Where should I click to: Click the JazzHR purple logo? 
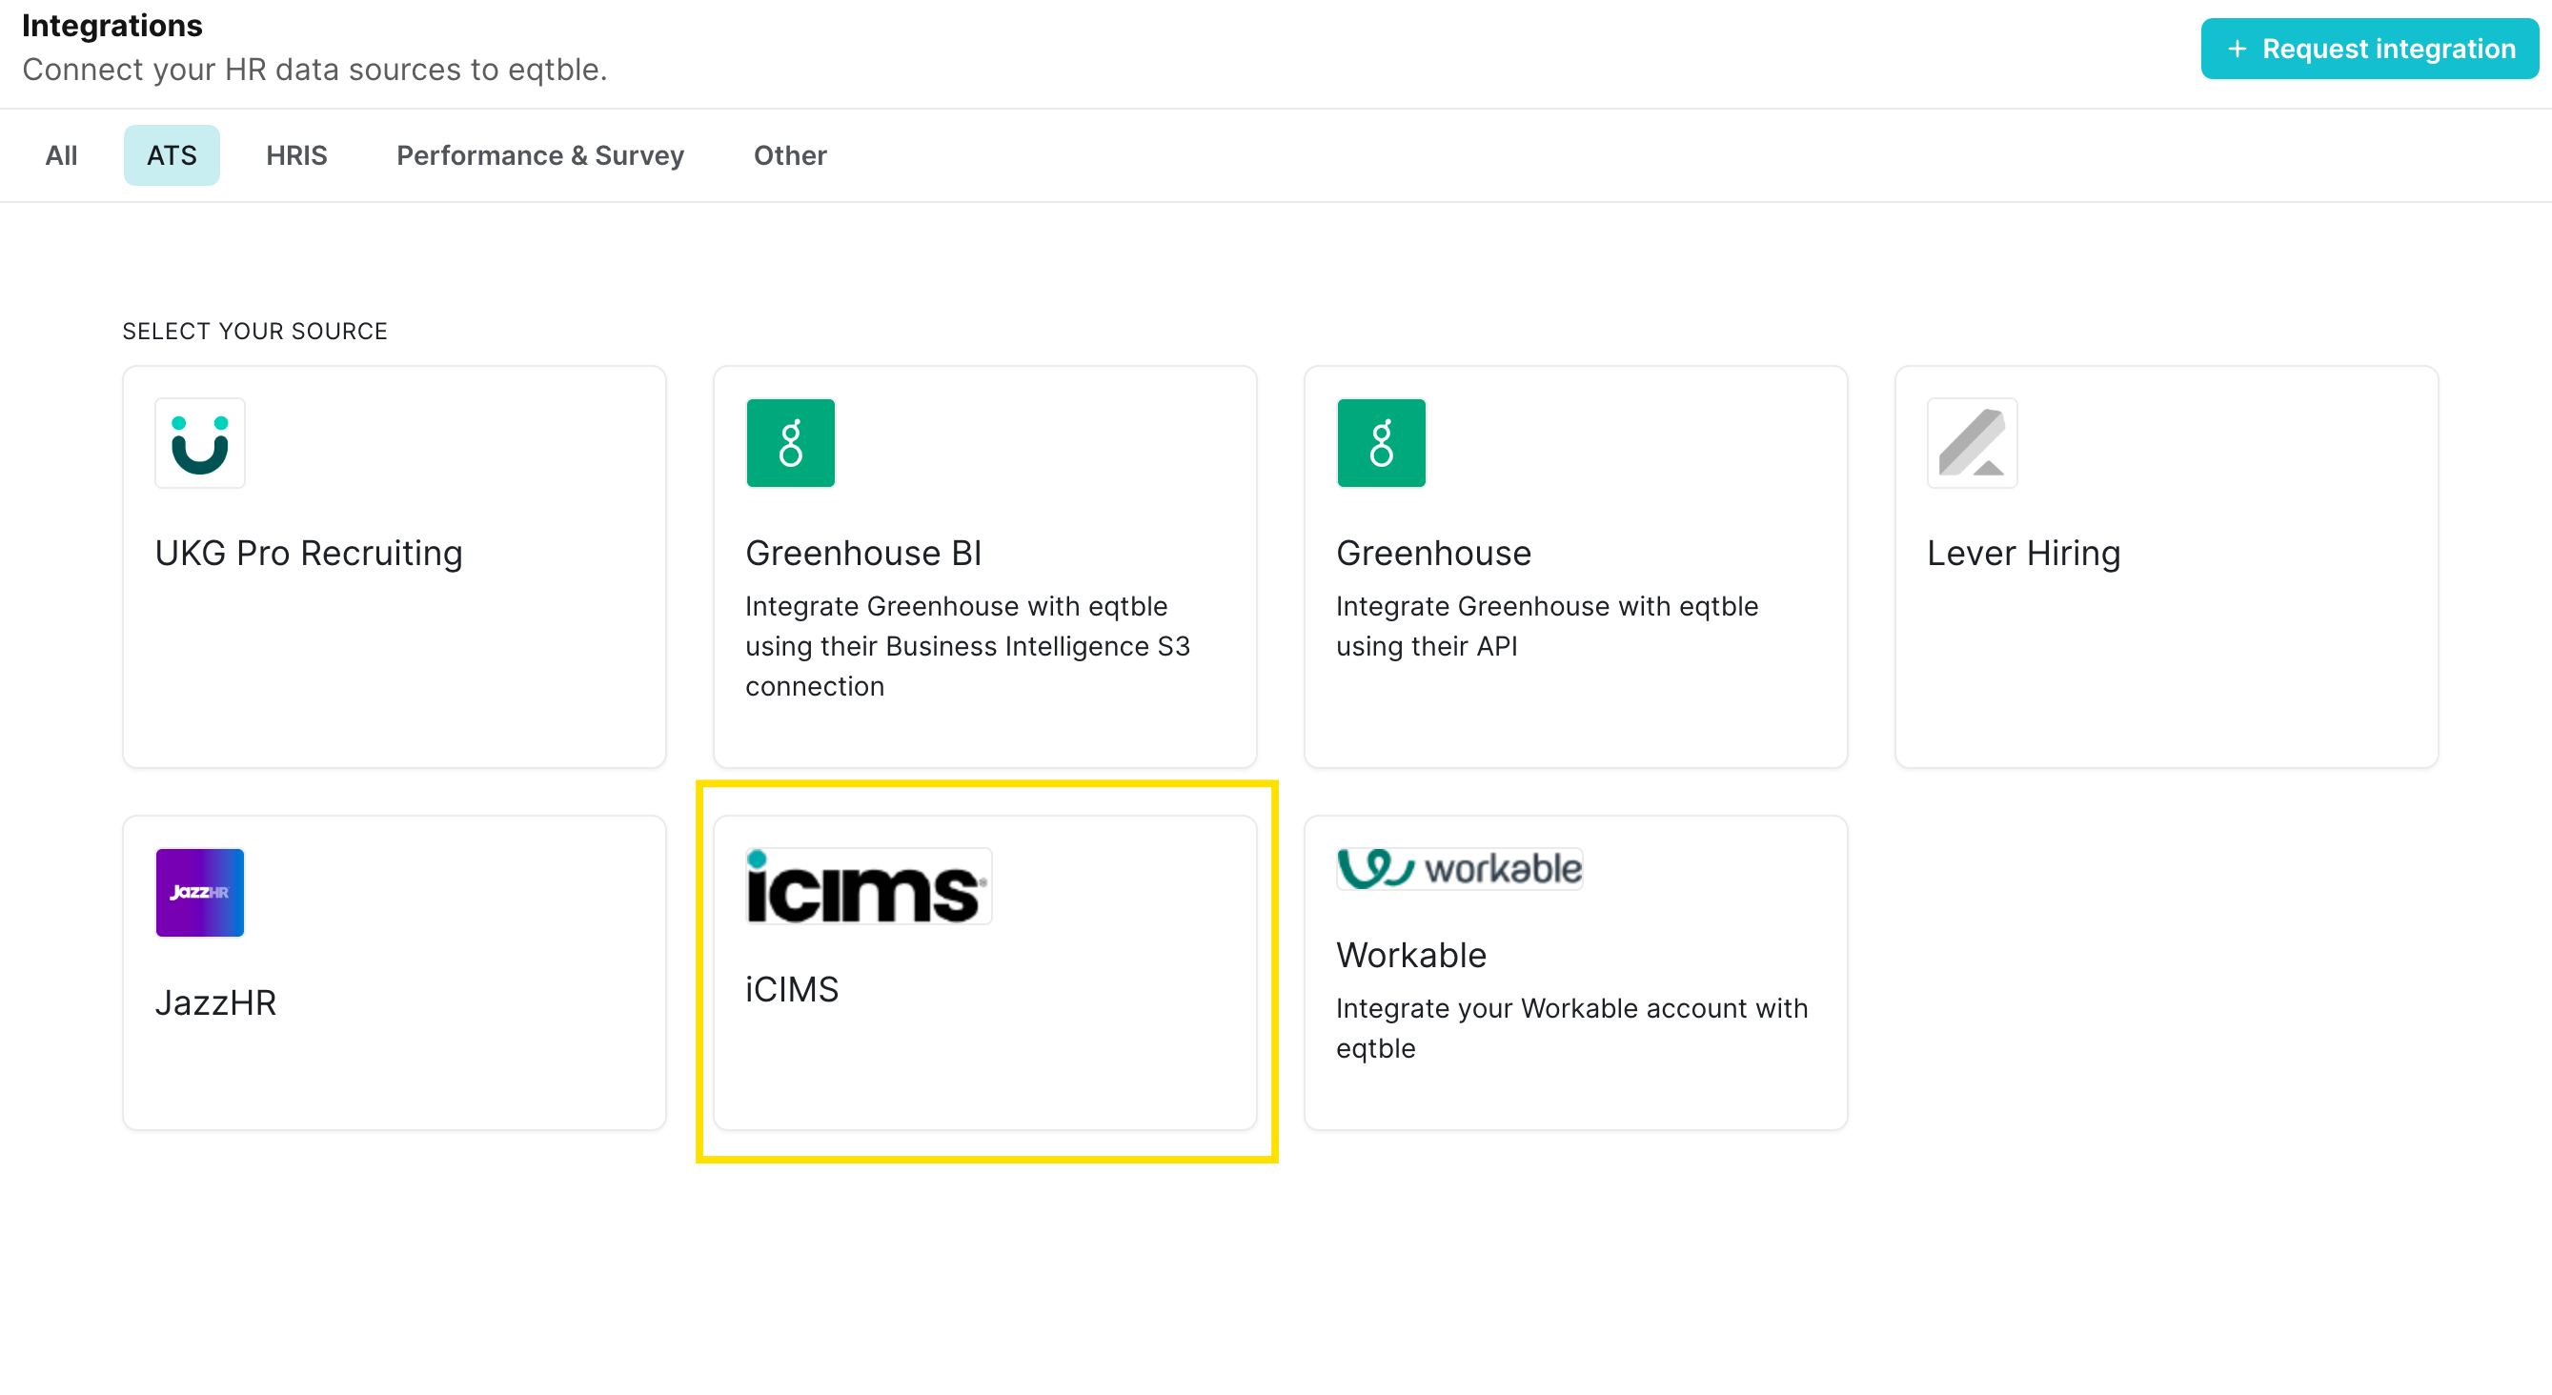coord(199,891)
